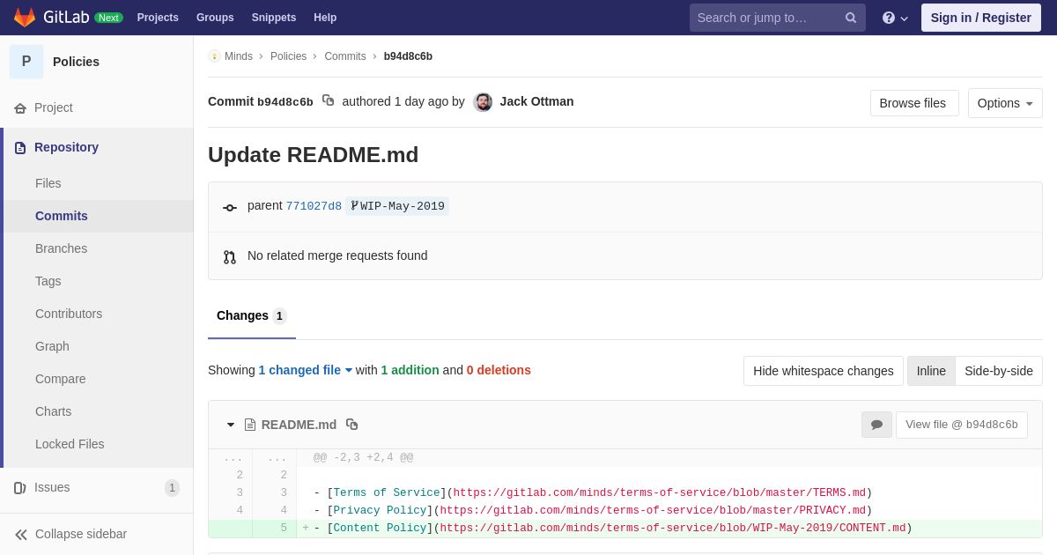Open the Projects menu in navbar
Viewport: 1057px width, 555px height.
coord(158,18)
